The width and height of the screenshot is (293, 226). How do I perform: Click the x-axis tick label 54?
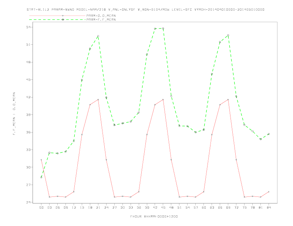pyautogui.click(x=188, y=208)
